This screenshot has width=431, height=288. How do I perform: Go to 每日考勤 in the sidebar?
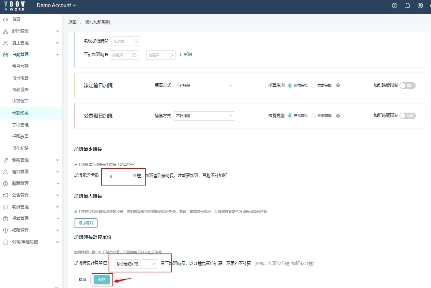tap(20, 78)
